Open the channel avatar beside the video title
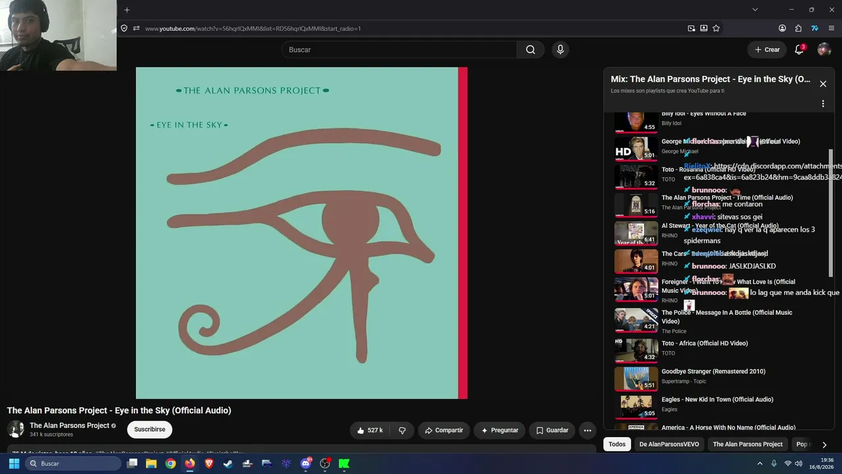 click(x=16, y=429)
